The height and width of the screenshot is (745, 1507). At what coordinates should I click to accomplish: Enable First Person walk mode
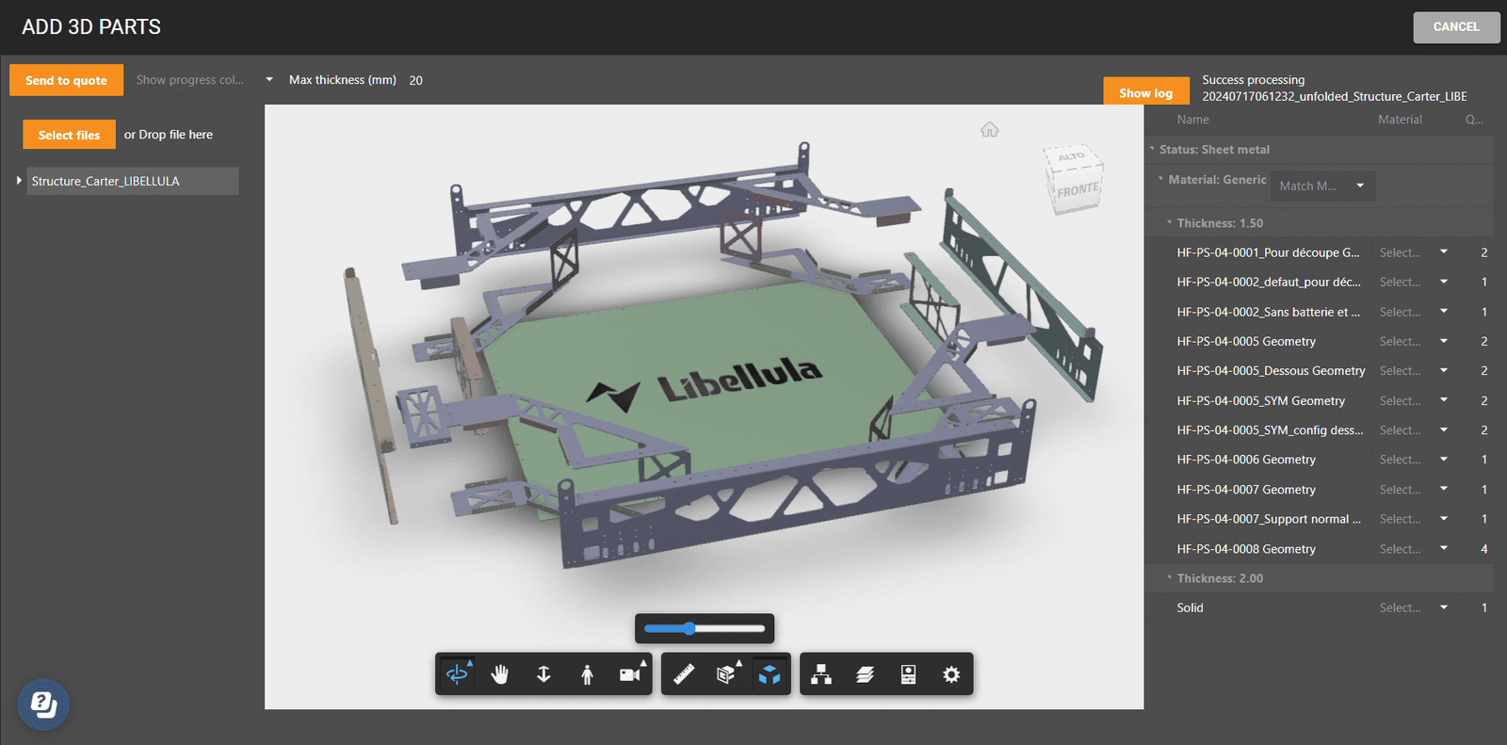[x=587, y=674]
